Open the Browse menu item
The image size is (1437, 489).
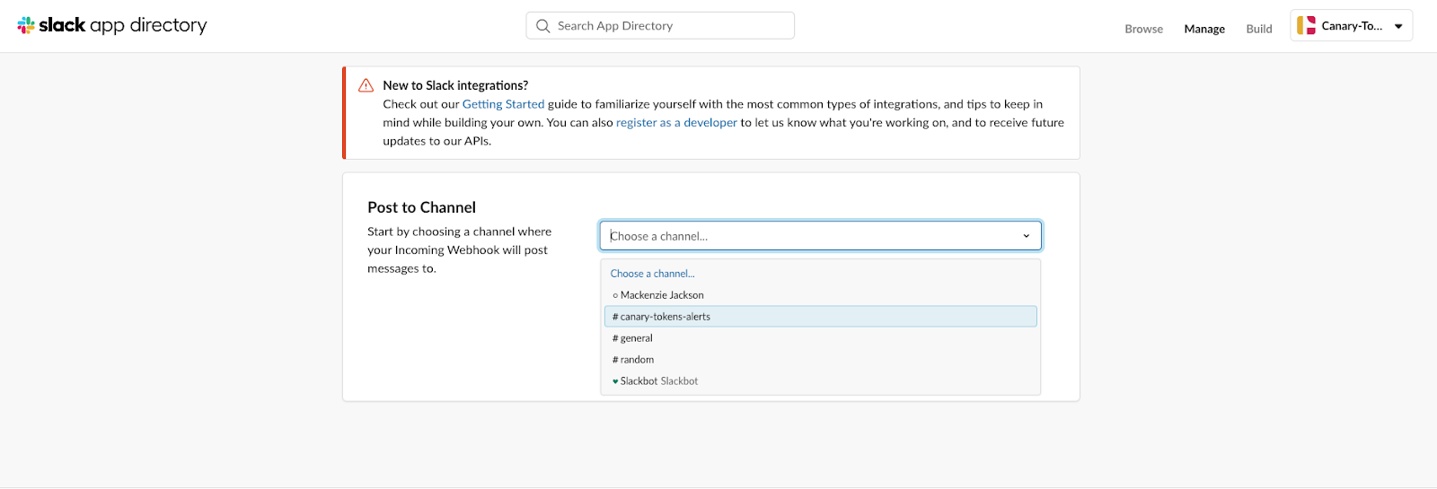point(1143,29)
